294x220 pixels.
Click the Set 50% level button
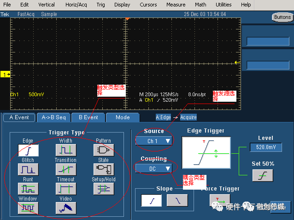click(263, 176)
